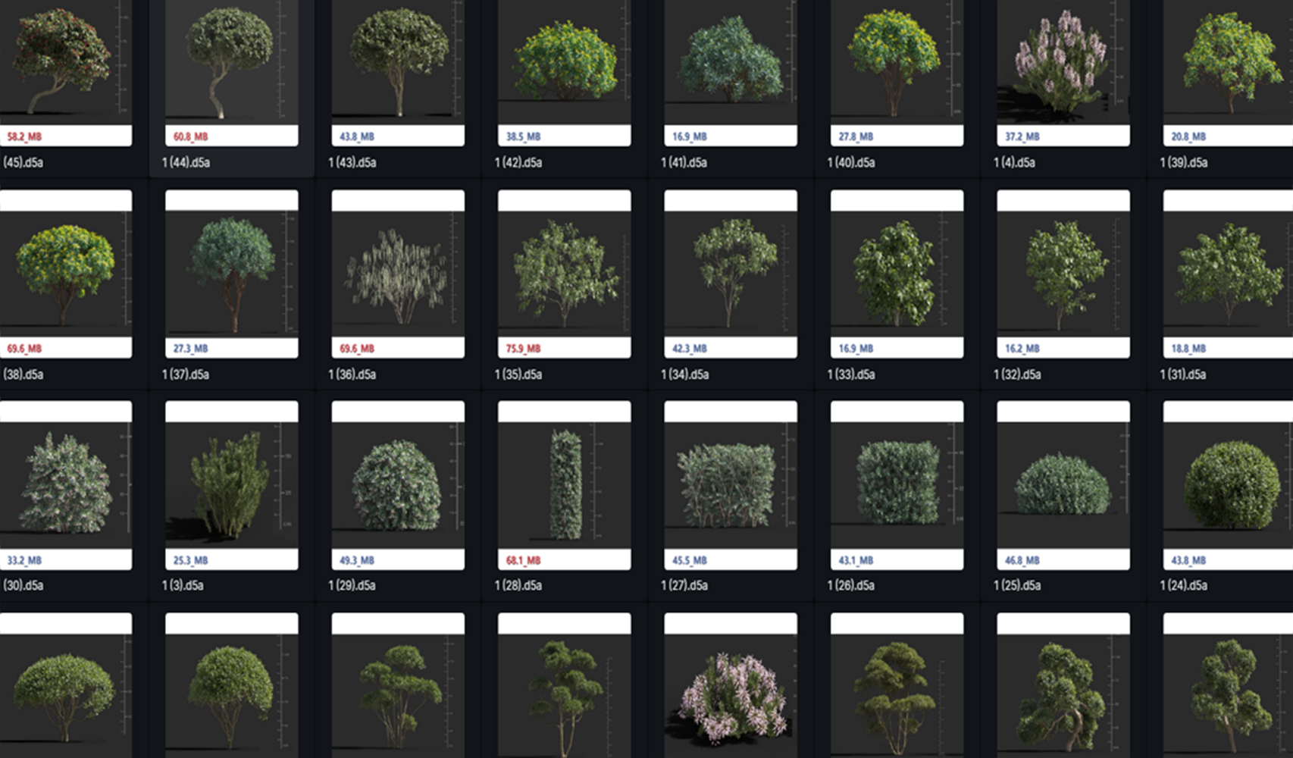This screenshot has width=1293, height=758.
Task: Select the 1 (37).d5a tree thumbnail
Action: (x=231, y=273)
